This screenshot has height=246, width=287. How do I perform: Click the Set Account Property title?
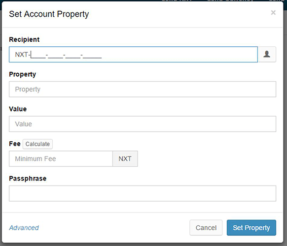[x=49, y=14]
